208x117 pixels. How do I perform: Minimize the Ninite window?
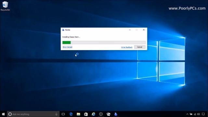click(x=130, y=30)
